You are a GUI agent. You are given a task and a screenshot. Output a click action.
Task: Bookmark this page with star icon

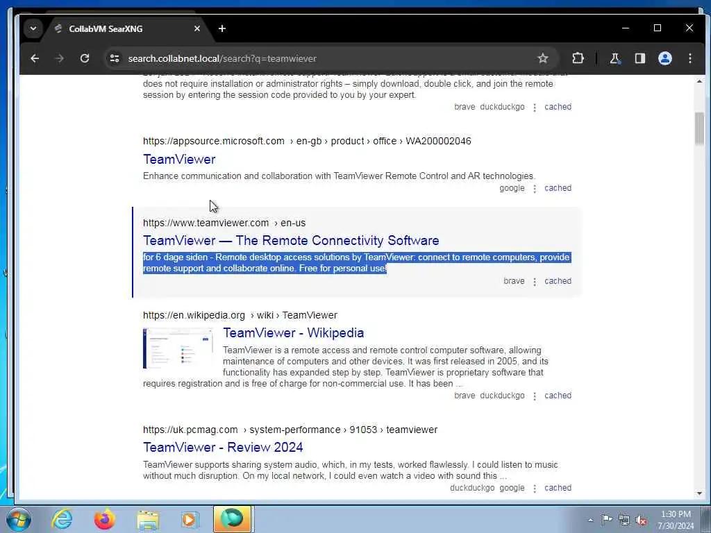[x=543, y=58]
